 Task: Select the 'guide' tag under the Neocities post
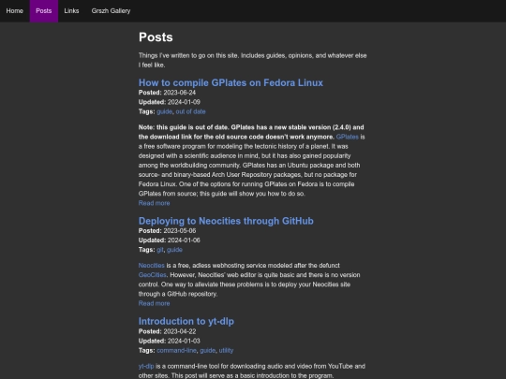(174, 250)
